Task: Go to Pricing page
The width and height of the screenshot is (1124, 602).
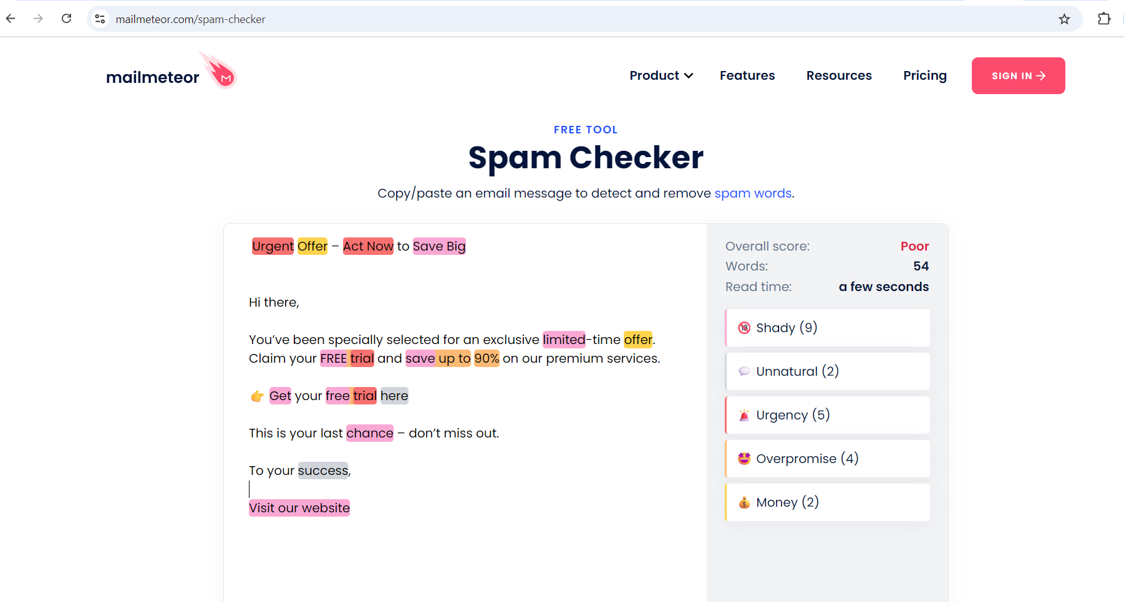Action: [925, 75]
